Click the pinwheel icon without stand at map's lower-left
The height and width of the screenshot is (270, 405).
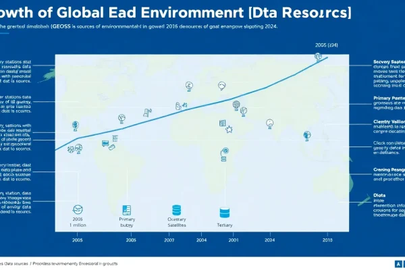pos(71,149)
